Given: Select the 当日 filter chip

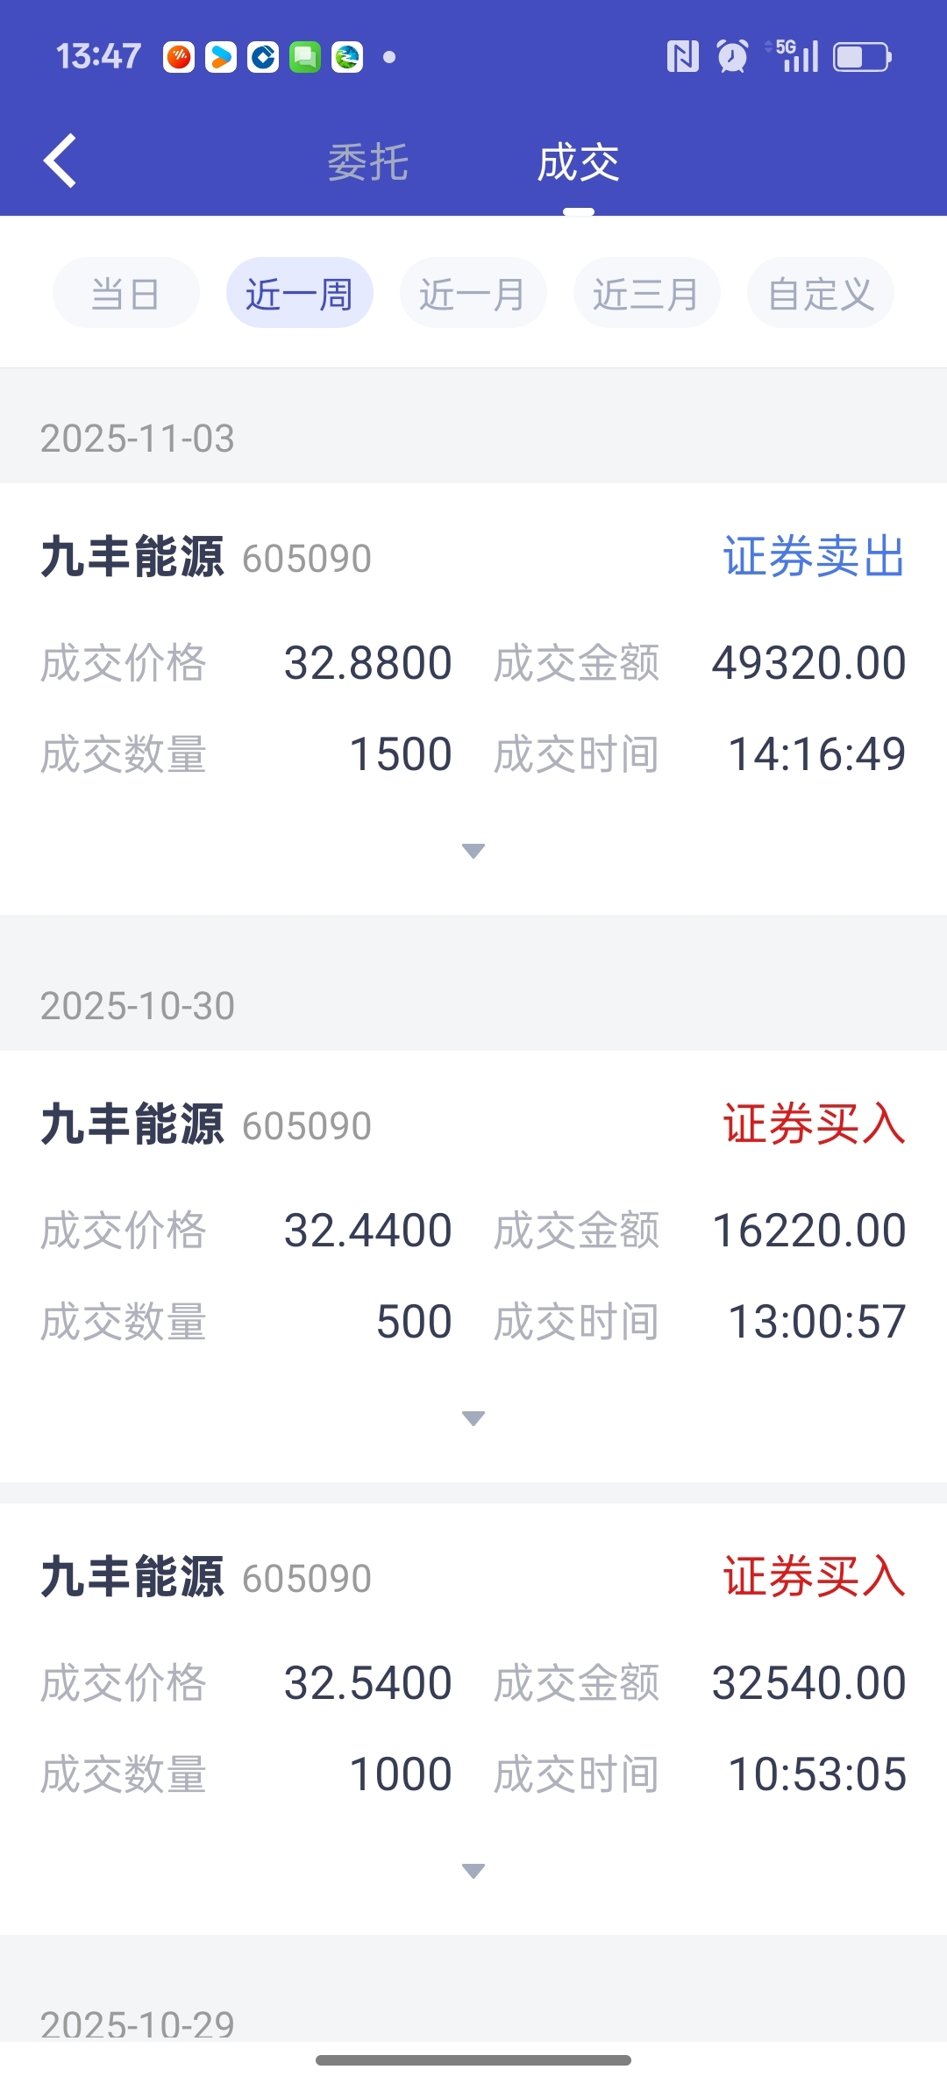Looking at the screenshot, I should [x=125, y=293].
